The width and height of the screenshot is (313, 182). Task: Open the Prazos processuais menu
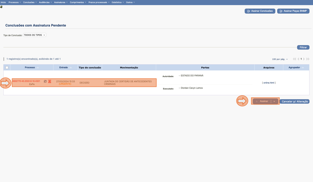click(x=99, y=2)
